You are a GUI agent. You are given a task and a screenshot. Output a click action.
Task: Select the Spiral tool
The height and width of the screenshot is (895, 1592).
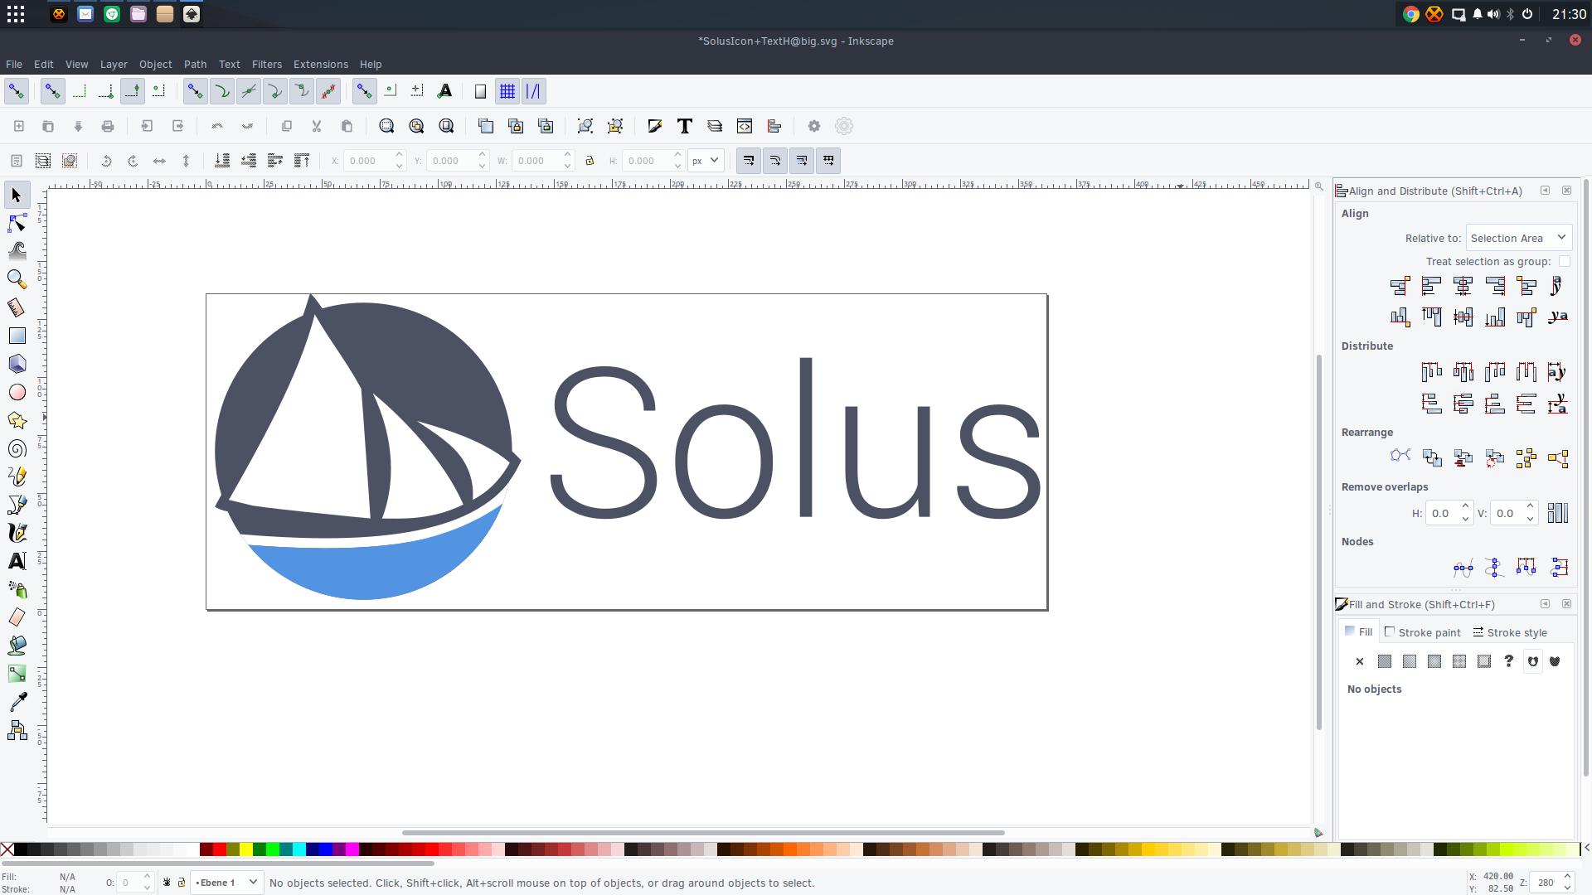17,448
